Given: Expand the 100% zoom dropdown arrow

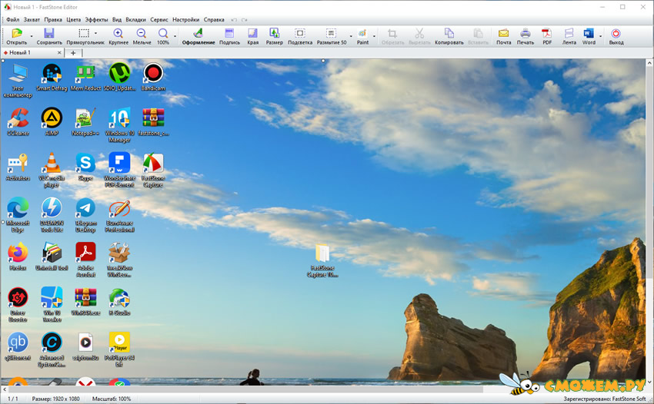Looking at the screenshot, I should coord(175,36).
